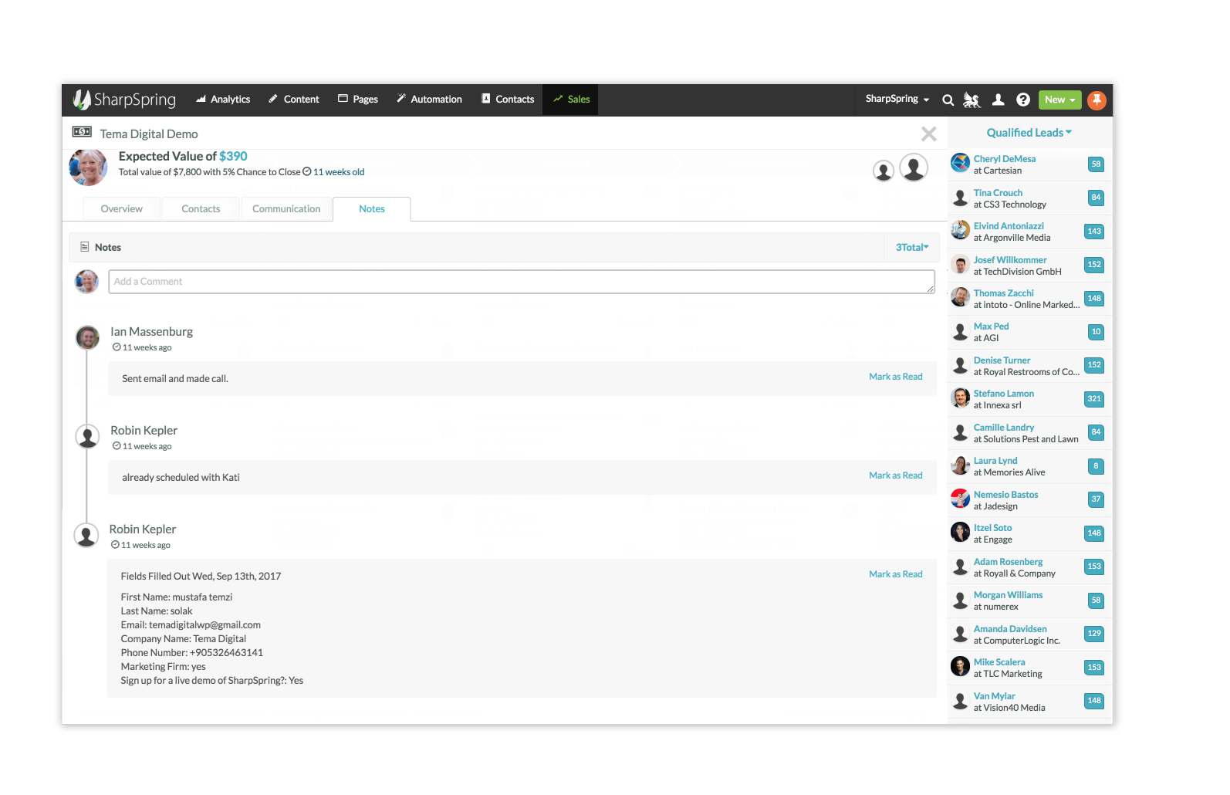Click the griffin mascot icon in navbar
This screenshot has height=795, width=1230.
pos(971,100)
